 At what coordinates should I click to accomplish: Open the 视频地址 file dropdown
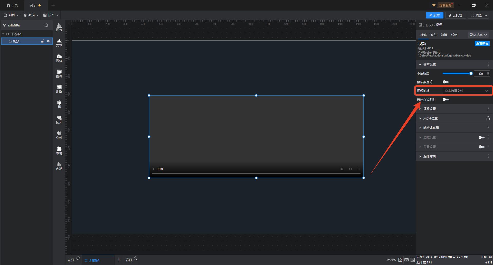pyautogui.click(x=466, y=91)
